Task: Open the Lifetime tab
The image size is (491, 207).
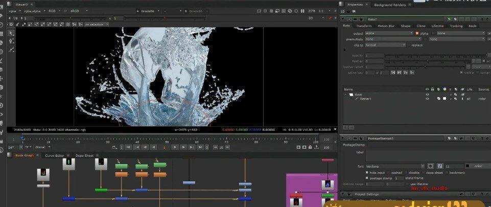Action: pos(437,26)
